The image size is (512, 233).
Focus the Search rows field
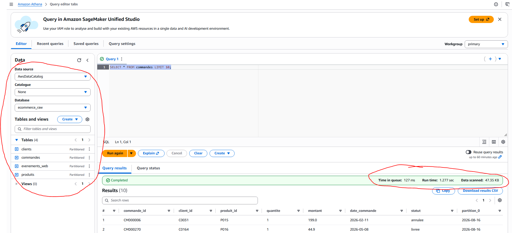180,200
